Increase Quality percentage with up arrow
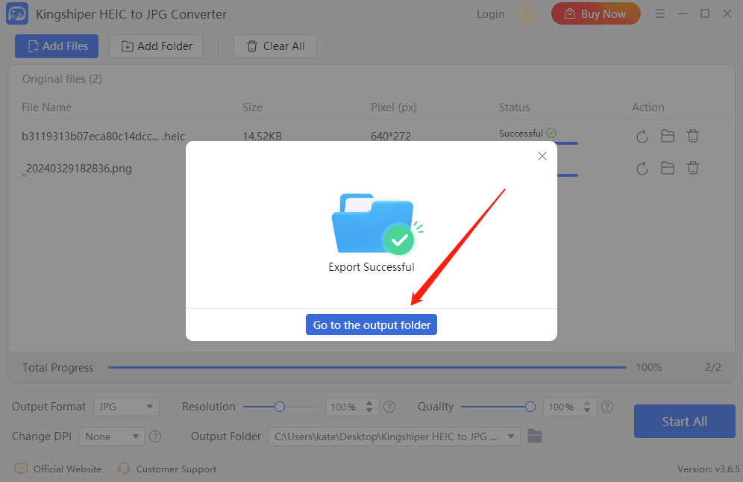743x482 pixels. (x=586, y=404)
